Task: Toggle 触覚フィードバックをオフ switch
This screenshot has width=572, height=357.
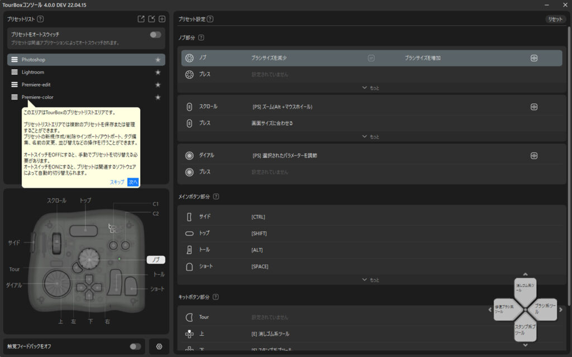Action: (x=135, y=346)
